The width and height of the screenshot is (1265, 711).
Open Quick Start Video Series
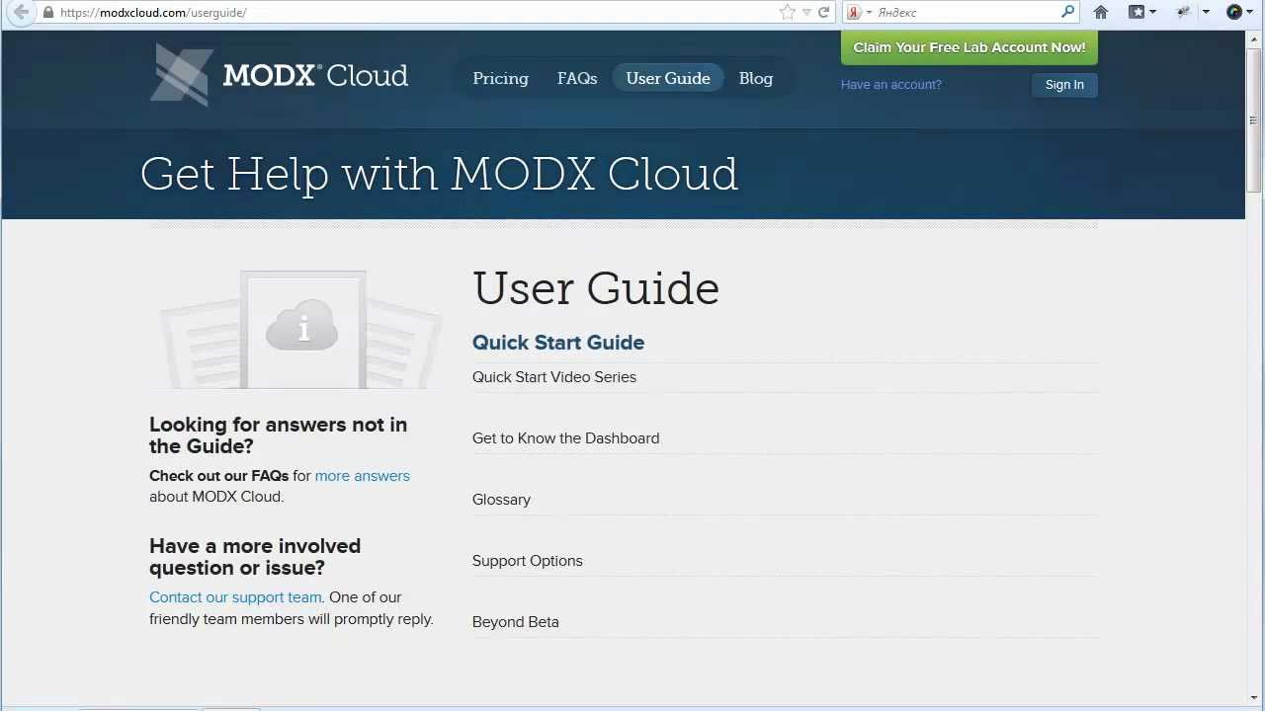[554, 377]
